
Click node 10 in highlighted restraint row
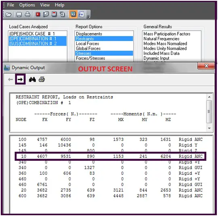[x=24, y=156]
